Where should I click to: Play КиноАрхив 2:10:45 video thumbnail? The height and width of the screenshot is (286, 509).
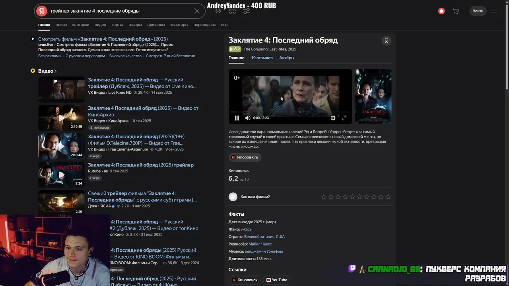(x=61, y=118)
